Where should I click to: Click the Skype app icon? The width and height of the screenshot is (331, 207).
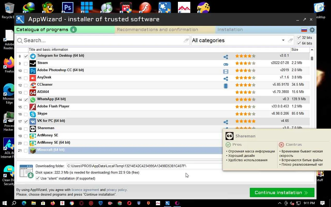point(33,114)
